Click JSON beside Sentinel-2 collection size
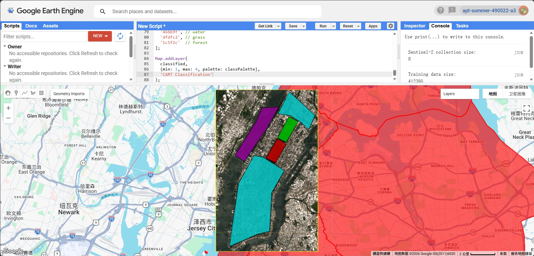The width and height of the screenshot is (534, 256). click(x=519, y=53)
